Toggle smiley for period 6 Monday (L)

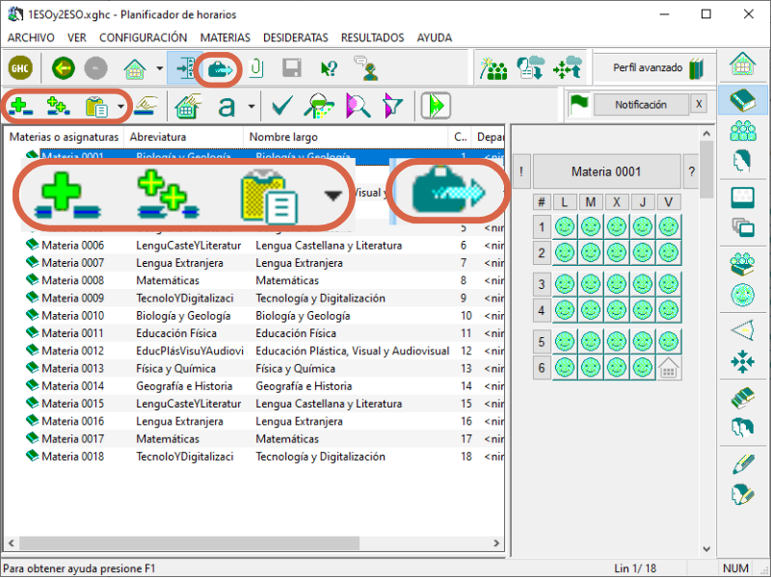coord(565,368)
